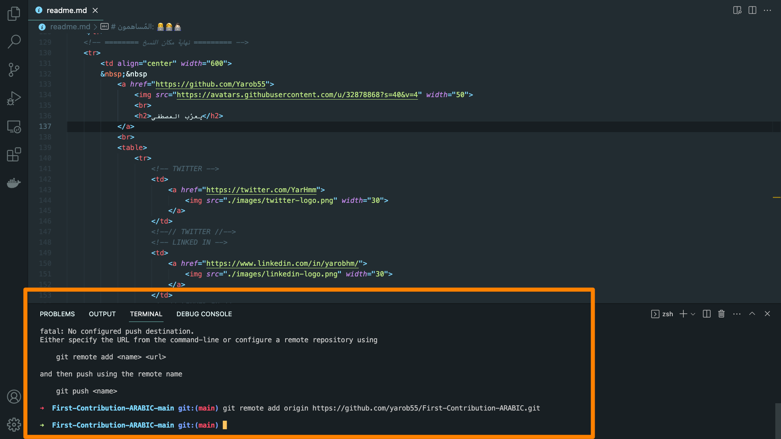781x439 pixels.
Task: Split the terminal panel
Action: 707,314
